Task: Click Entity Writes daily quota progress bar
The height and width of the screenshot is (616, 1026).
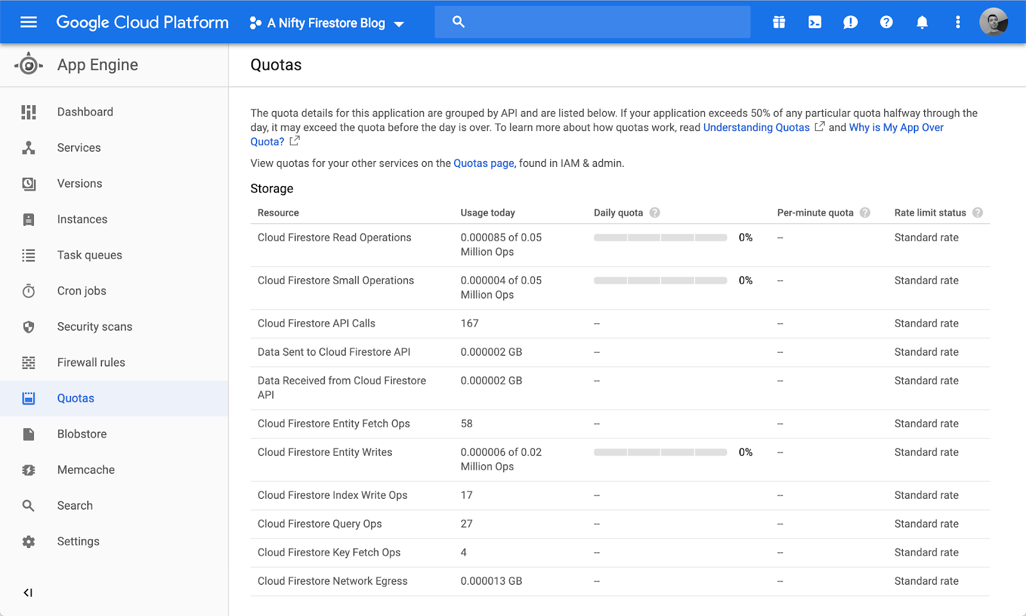Action: (x=660, y=452)
